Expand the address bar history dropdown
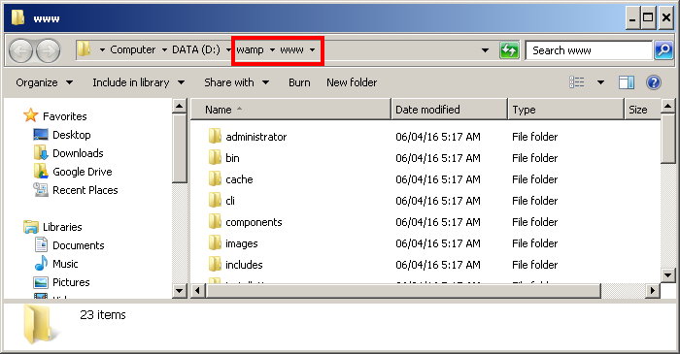 tap(486, 50)
